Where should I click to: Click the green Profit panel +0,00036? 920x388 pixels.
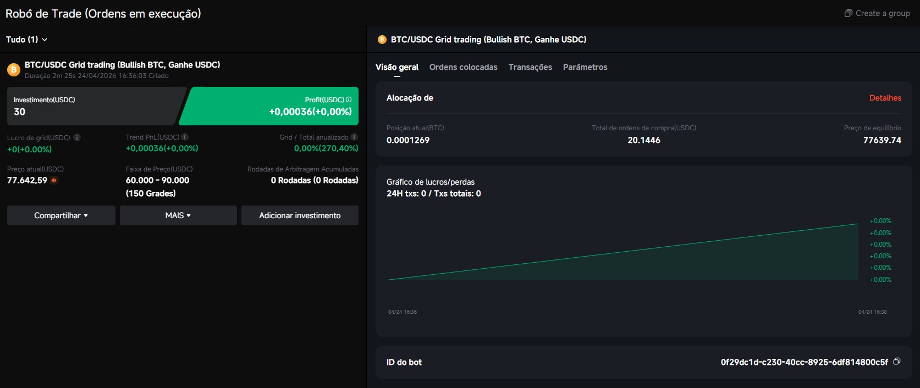tap(269, 106)
